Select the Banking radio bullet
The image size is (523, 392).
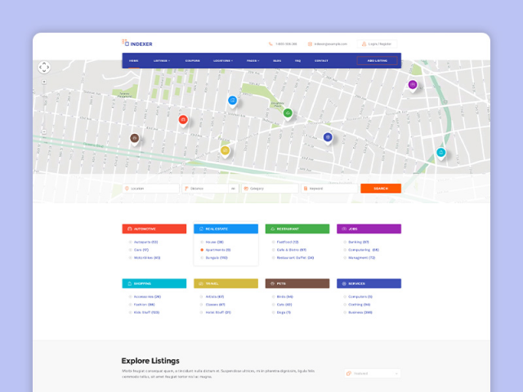coord(345,243)
